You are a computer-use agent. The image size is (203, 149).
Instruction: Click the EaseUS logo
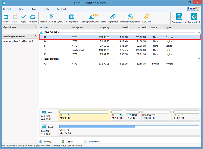point(193,9)
